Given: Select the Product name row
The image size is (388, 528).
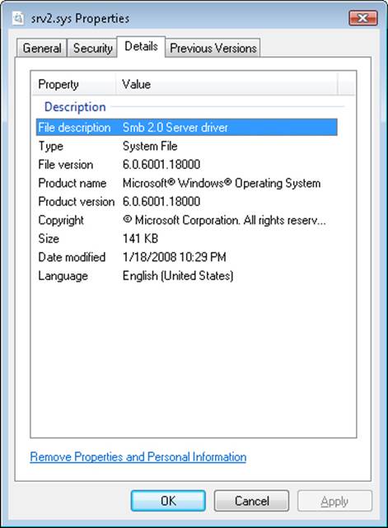Looking at the screenshot, I should click(187, 183).
